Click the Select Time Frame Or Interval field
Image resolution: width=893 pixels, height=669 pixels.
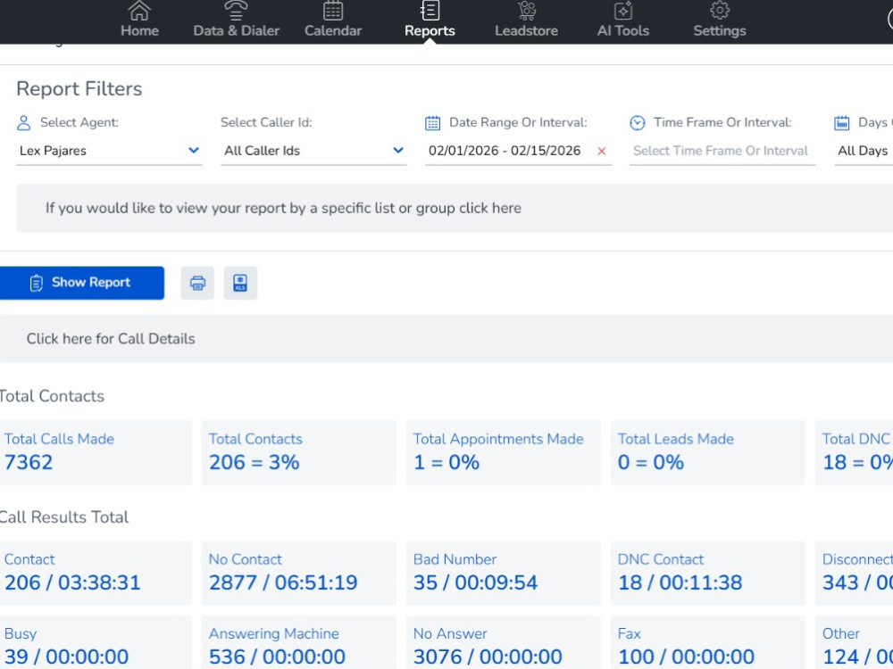[722, 151]
